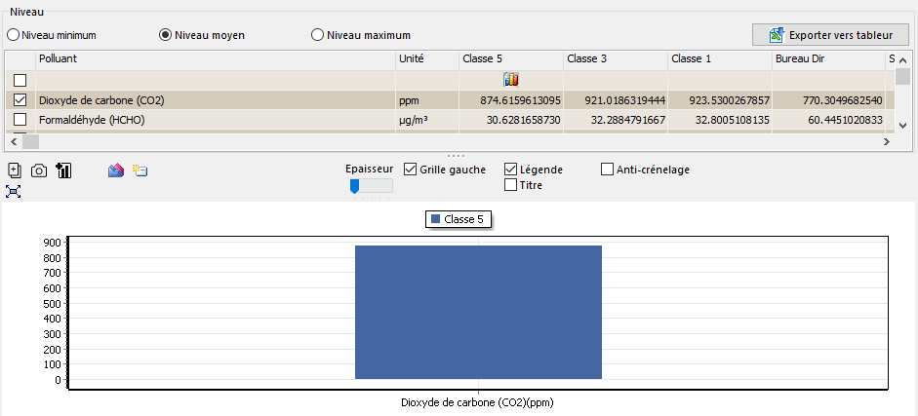Tick the checkbox in the empty top row

pyautogui.click(x=20, y=80)
